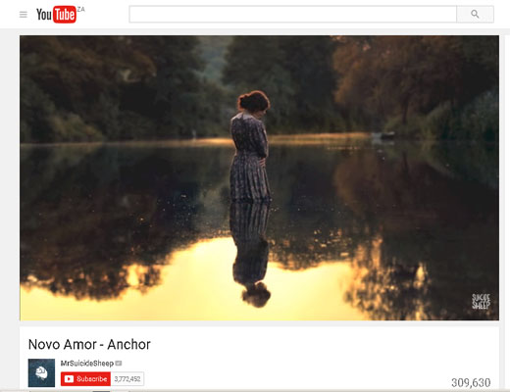Click the horizontal scrollbar at window bottom
The width and height of the screenshot is (510, 392).
coord(255,390)
